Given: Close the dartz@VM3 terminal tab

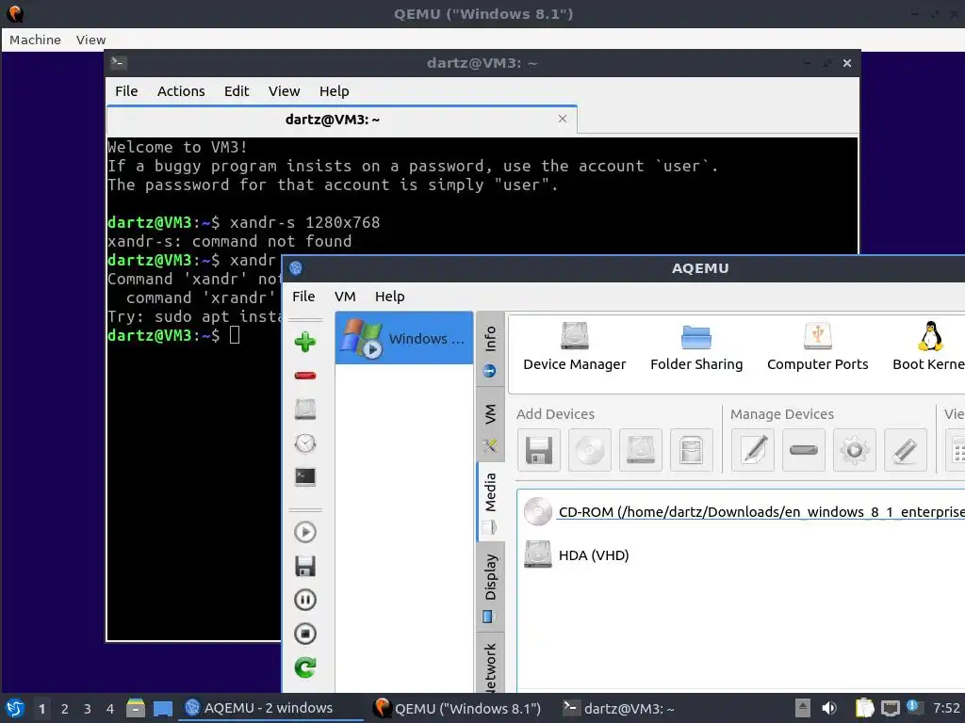Looking at the screenshot, I should pos(563,119).
